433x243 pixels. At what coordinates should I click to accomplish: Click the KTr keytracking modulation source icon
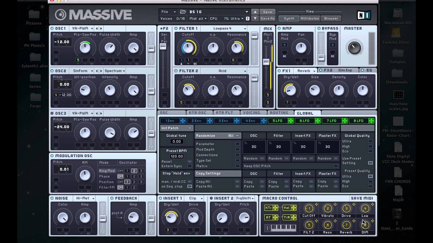(271, 208)
